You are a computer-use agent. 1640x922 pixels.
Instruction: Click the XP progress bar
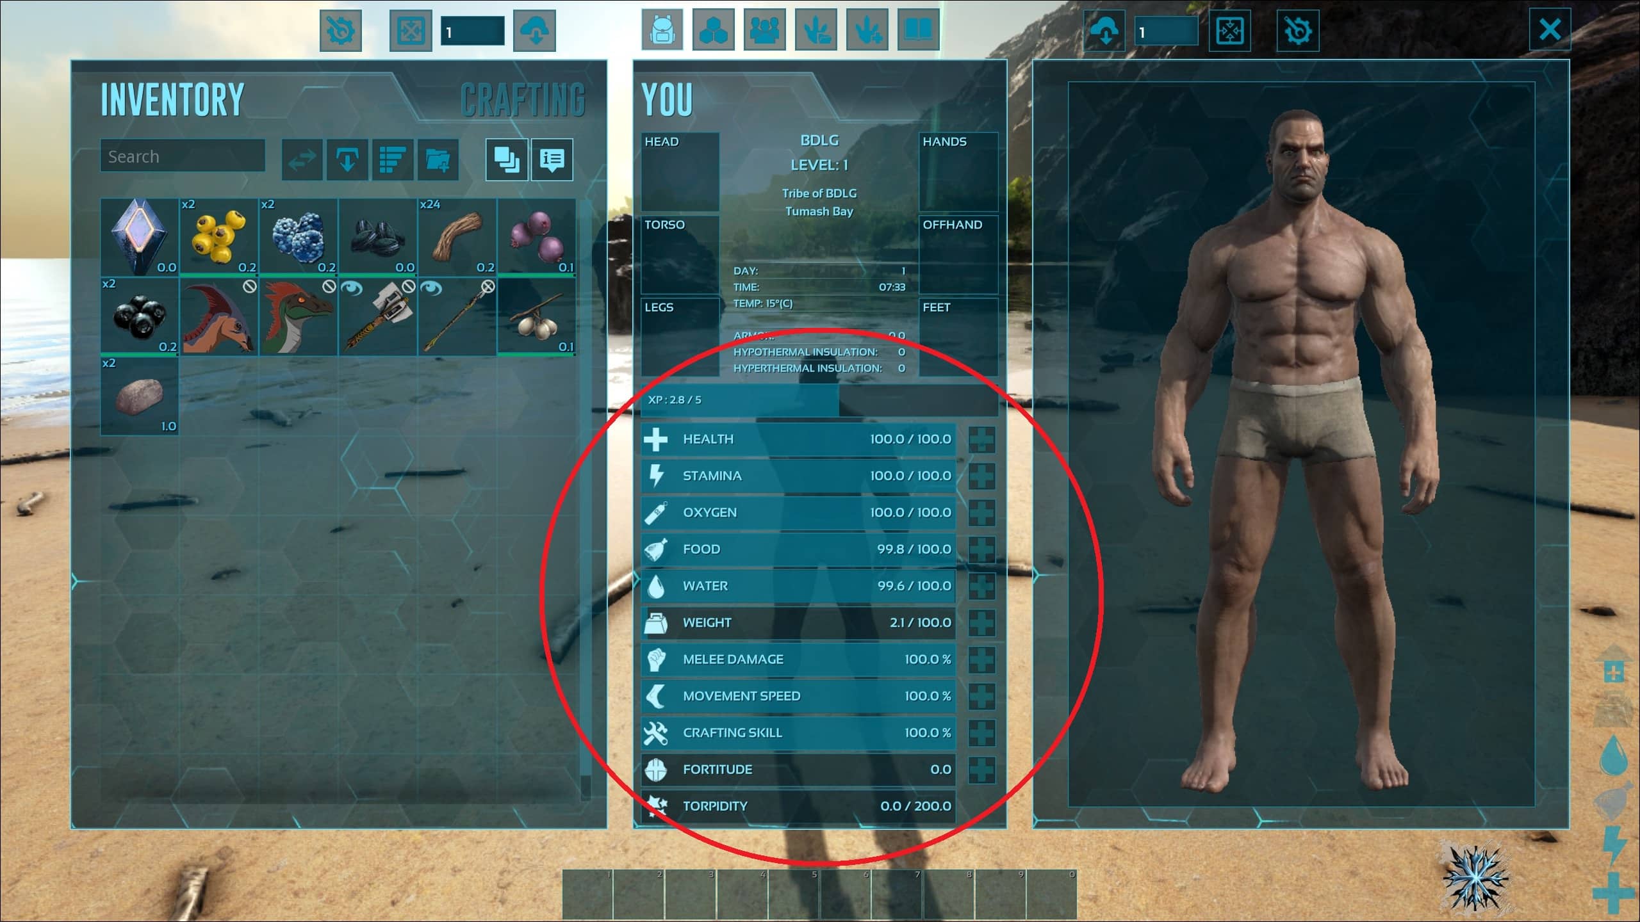pos(819,400)
